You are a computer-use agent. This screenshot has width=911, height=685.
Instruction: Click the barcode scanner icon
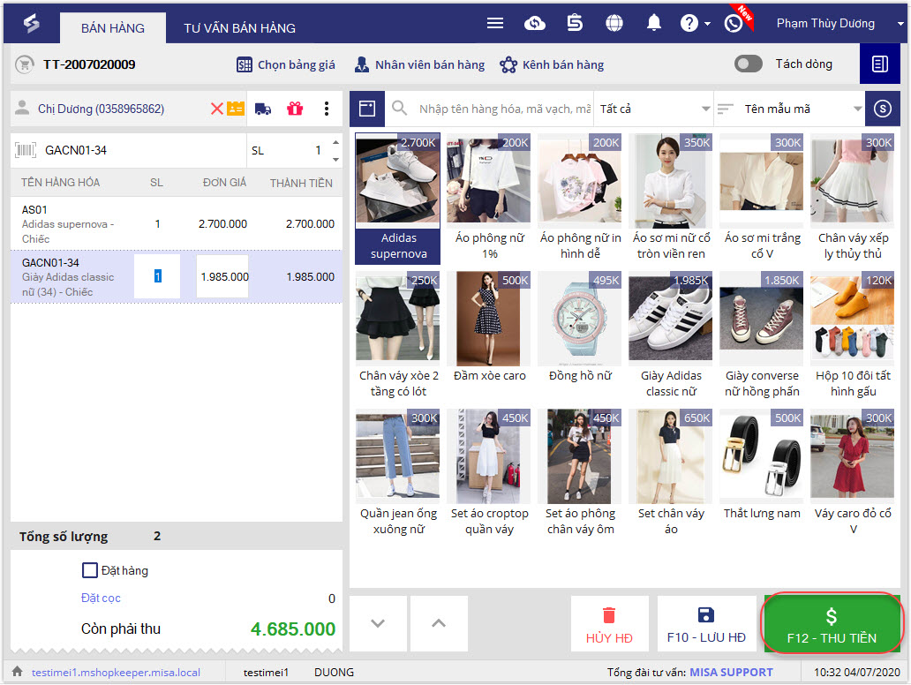pos(26,150)
